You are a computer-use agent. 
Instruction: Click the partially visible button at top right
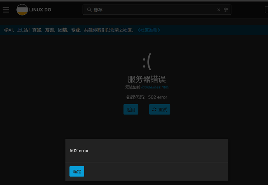click(x=266, y=10)
